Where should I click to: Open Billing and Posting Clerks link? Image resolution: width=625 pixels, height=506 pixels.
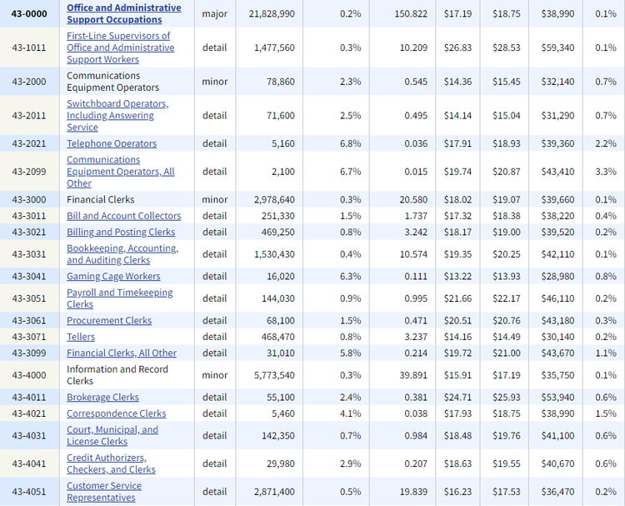tap(121, 232)
